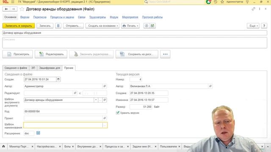The width and height of the screenshot is (271, 152).
Task: Switch to the Версии section
Action: pyautogui.click(x=25, y=17)
